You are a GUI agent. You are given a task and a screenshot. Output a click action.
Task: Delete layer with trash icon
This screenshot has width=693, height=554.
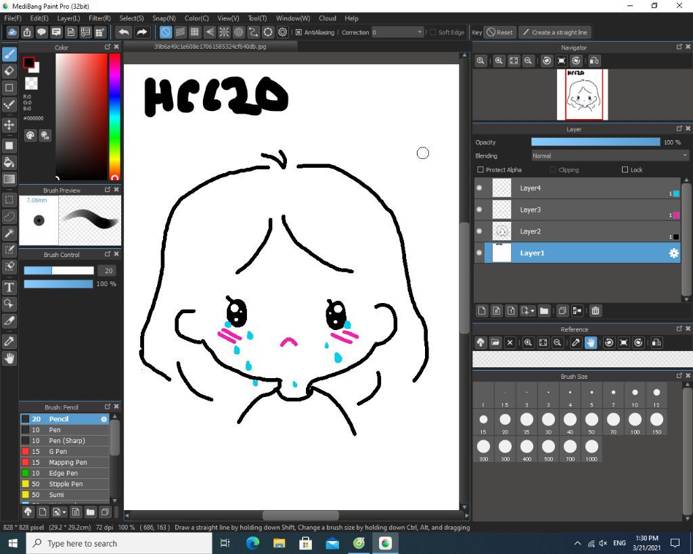click(596, 311)
